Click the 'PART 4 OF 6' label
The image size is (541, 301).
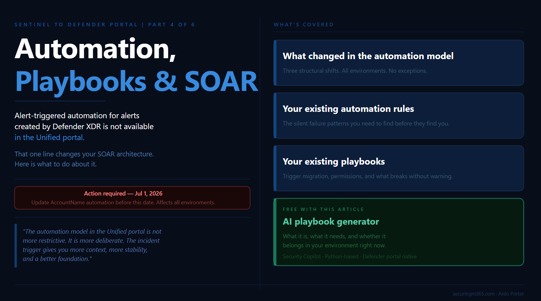click(x=171, y=25)
